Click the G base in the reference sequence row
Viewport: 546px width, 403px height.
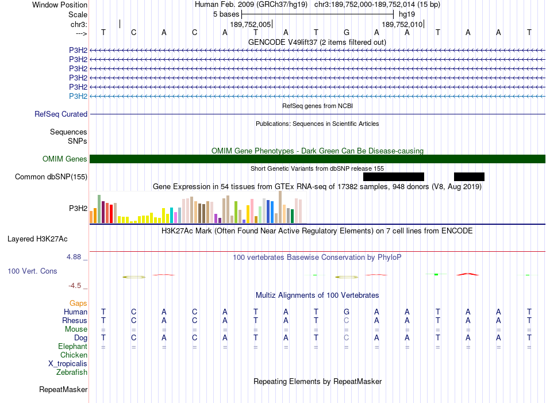[347, 32]
